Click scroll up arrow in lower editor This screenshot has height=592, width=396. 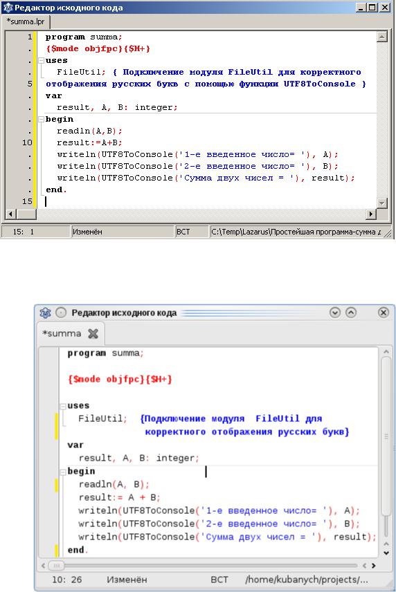[x=386, y=352]
